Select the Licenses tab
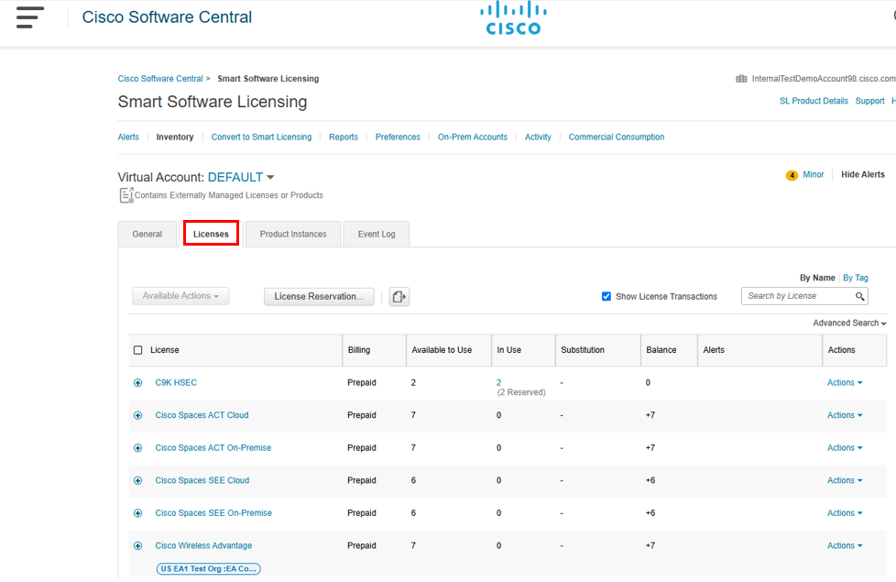 pos(211,234)
